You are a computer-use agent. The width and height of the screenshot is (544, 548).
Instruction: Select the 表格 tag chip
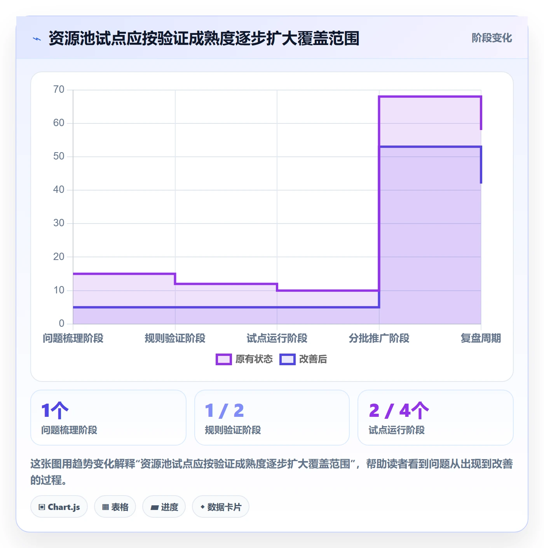tap(115, 506)
